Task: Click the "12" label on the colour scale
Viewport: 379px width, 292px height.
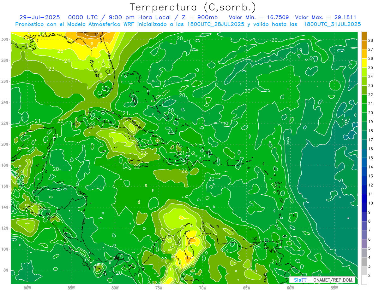Action: [x=371, y=185]
